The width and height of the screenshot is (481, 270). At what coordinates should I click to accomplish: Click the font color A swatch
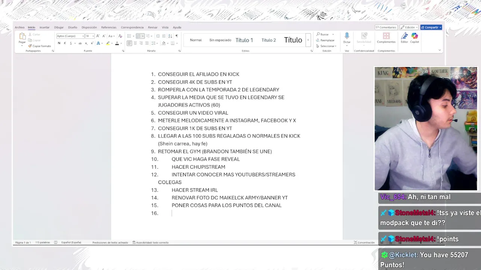pos(117,43)
